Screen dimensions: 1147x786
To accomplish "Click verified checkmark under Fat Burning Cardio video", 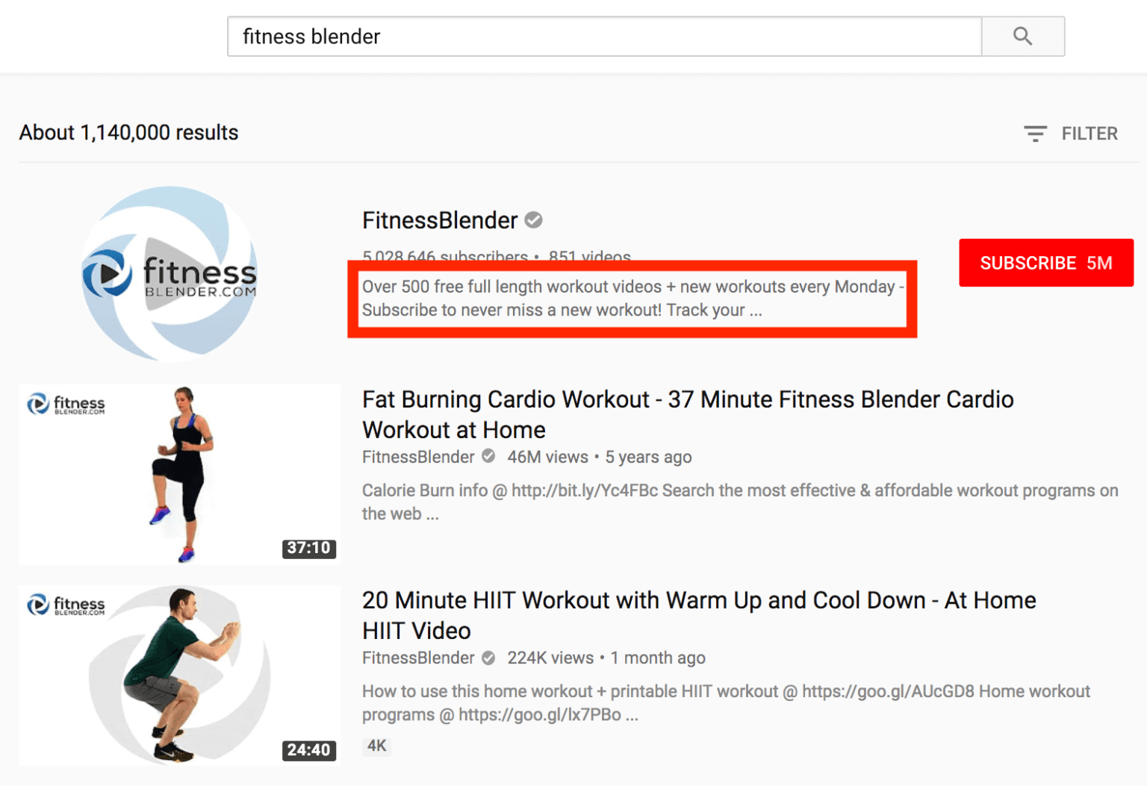I will [x=488, y=456].
